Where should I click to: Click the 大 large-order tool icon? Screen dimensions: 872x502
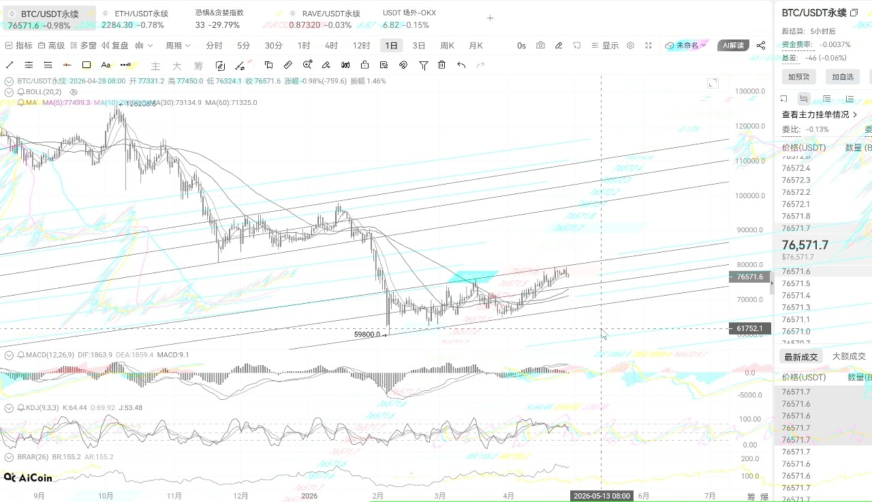point(177,66)
